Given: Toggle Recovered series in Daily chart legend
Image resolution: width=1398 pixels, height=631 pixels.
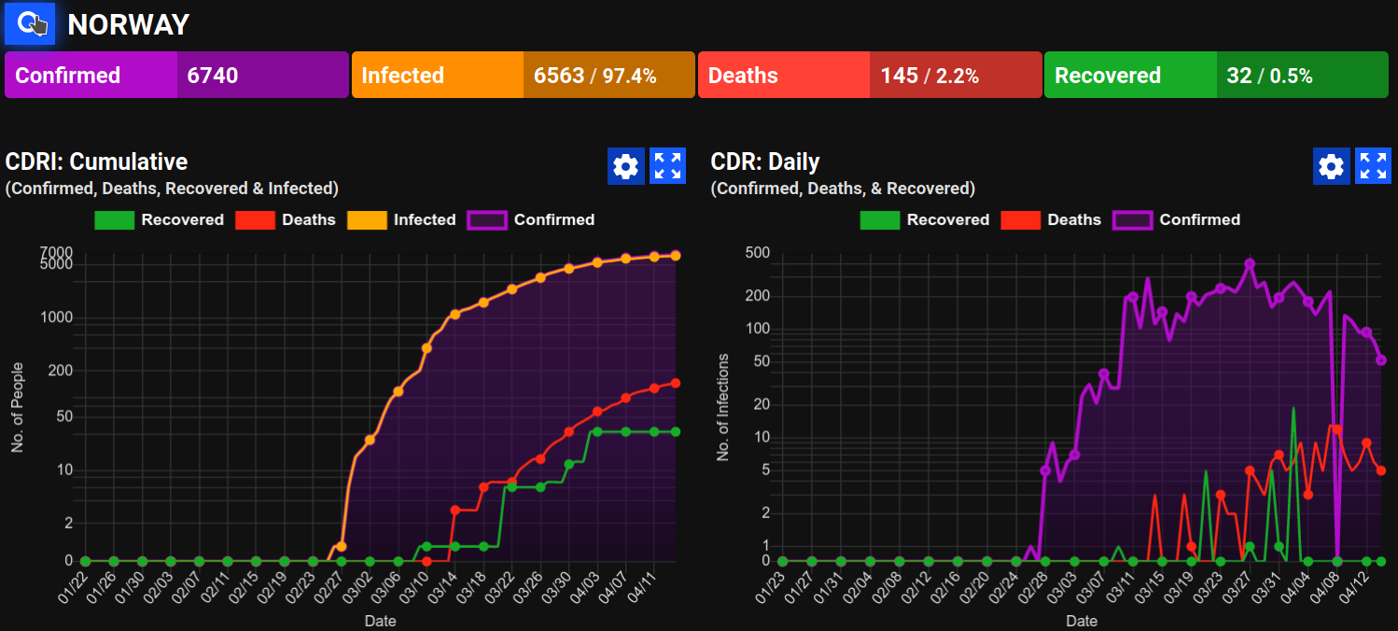Looking at the screenshot, I should (925, 220).
